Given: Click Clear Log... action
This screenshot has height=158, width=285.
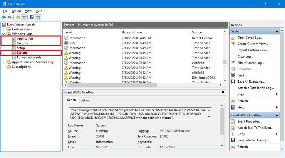Looking at the screenshot, I should (245, 57).
